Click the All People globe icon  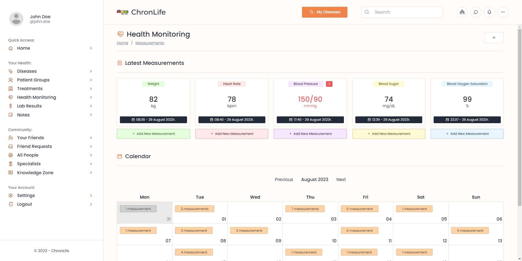tap(11, 155)
